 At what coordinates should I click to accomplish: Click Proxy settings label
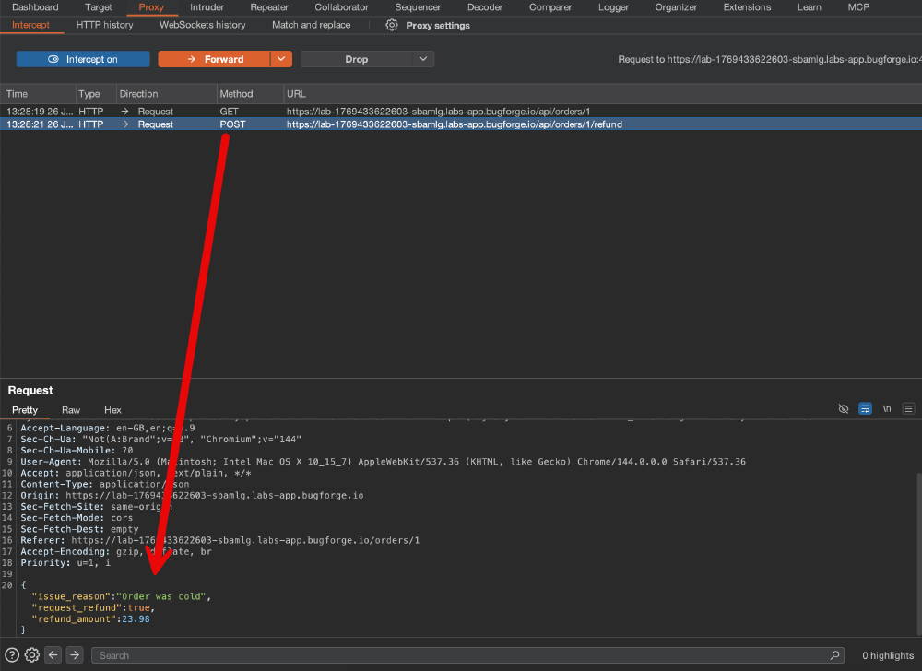tap(438, 25)
